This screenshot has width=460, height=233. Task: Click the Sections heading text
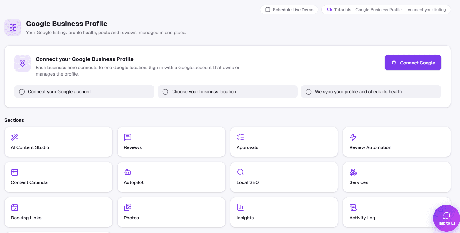click(x=14, y=120)
